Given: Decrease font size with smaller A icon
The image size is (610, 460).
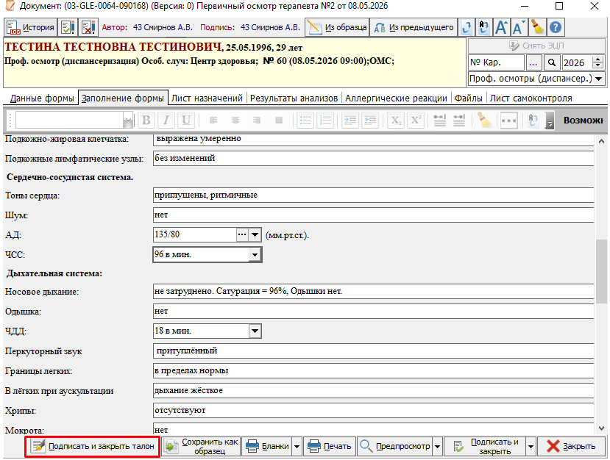Looking at the screenshot, I should pyautogui.click(x=519, y=28).
